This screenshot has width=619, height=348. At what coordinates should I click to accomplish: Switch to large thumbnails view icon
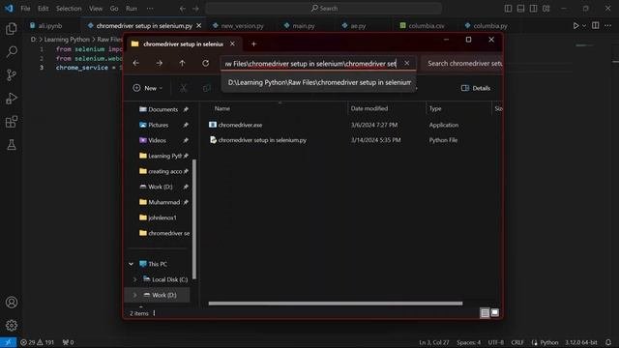[x=494, y=313]
